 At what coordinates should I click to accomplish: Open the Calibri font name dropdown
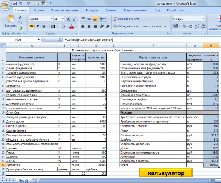(x=51, y=19)
